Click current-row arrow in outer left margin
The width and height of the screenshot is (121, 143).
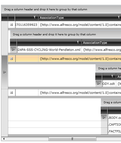[x=5, y=72]
